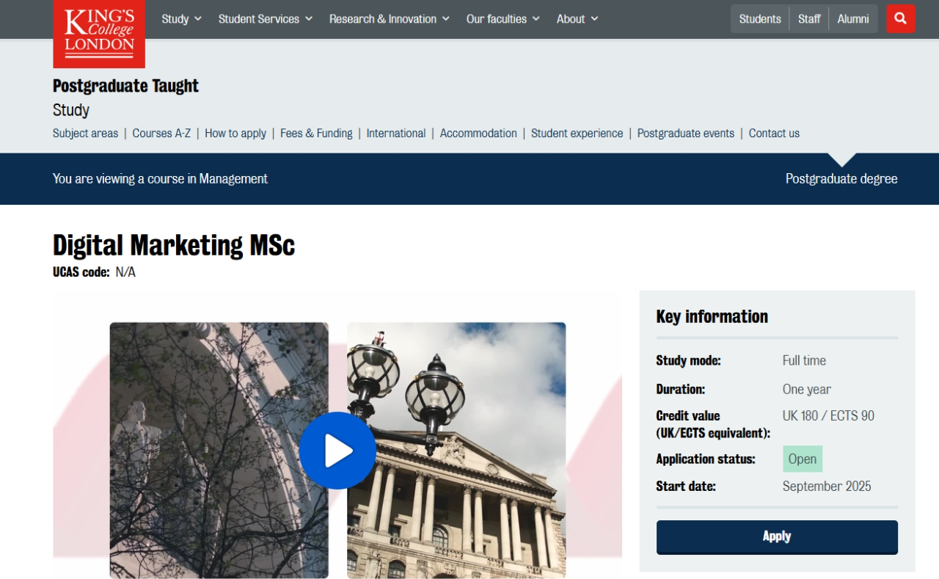Expand the Our faculties menu
Image resolution: width=939 pixels, height=579 pixels.
point(503,19)
